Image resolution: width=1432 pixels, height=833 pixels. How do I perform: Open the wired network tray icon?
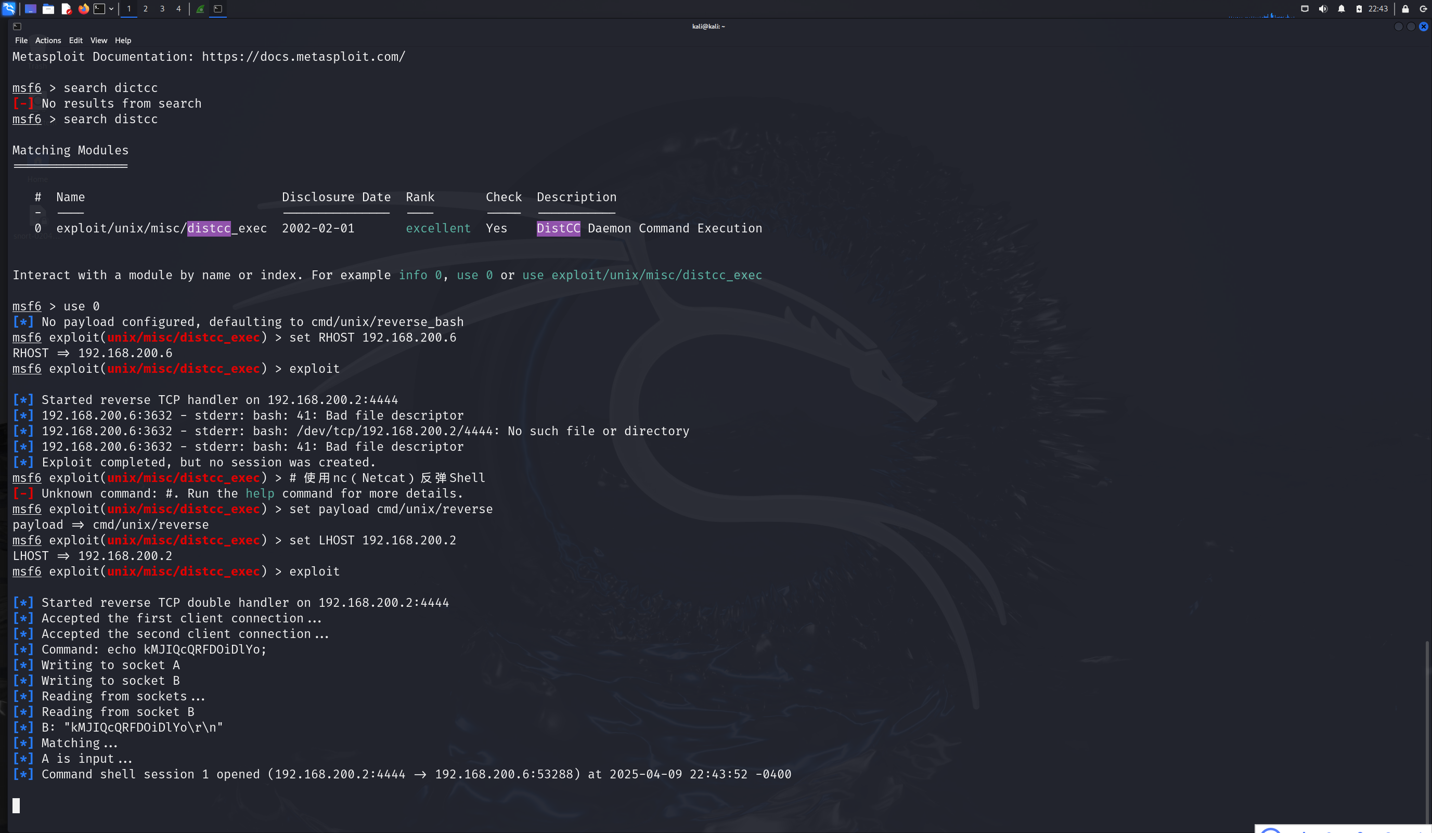1305,8
